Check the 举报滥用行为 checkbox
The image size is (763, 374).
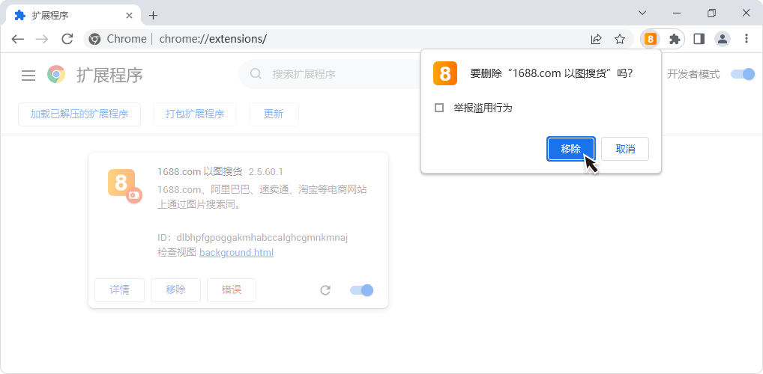click(439, 108)
